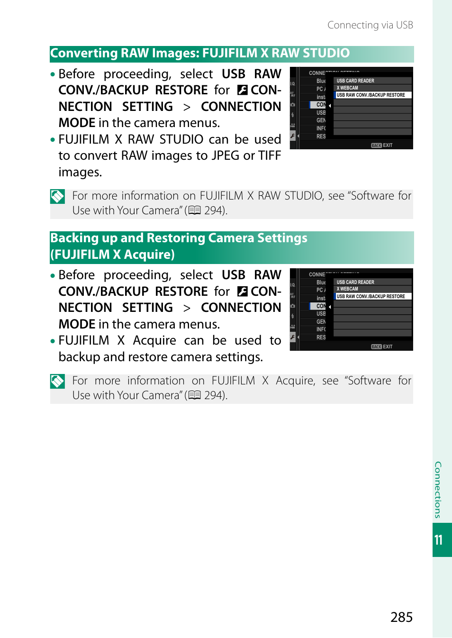The height and width of the screenshot is (638, 452).
Task: Click text 'backup and restore camera settings.'
Action: pyautogui.click(x=161, y=357)
